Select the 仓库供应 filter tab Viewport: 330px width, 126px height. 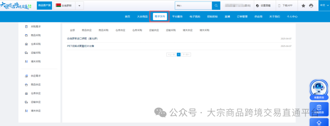[x=120, y=30]
